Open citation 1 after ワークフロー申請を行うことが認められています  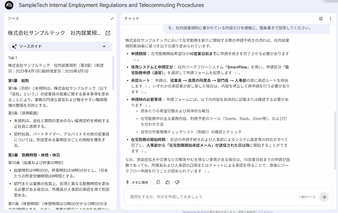coord(205,171)
